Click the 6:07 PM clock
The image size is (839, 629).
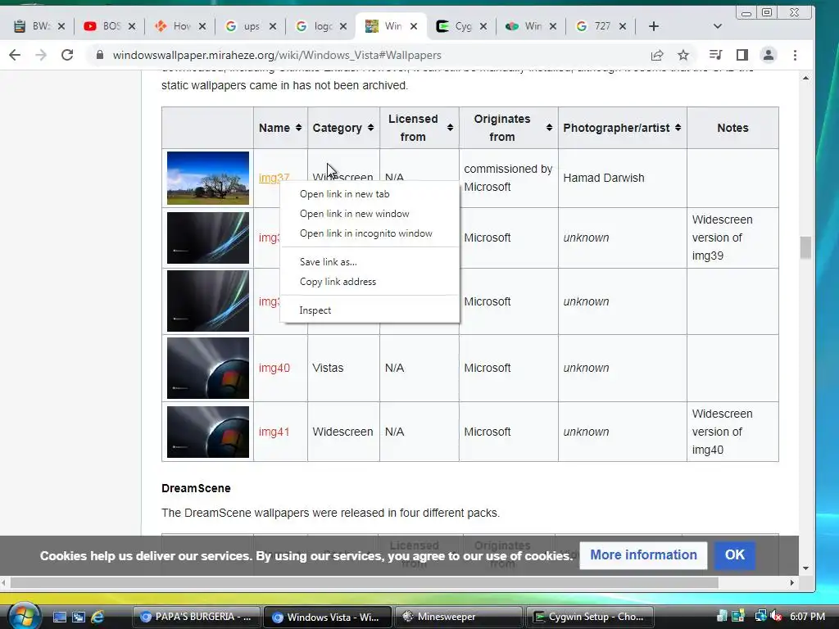point(807,616)
